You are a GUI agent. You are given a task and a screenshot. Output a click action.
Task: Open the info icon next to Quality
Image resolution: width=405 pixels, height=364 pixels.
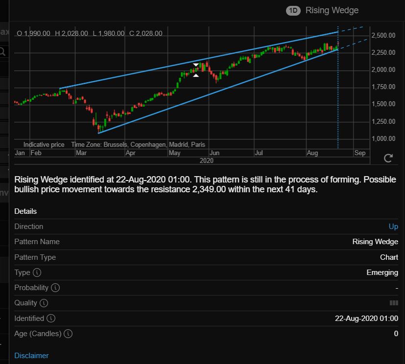click(x=44, y=303)
